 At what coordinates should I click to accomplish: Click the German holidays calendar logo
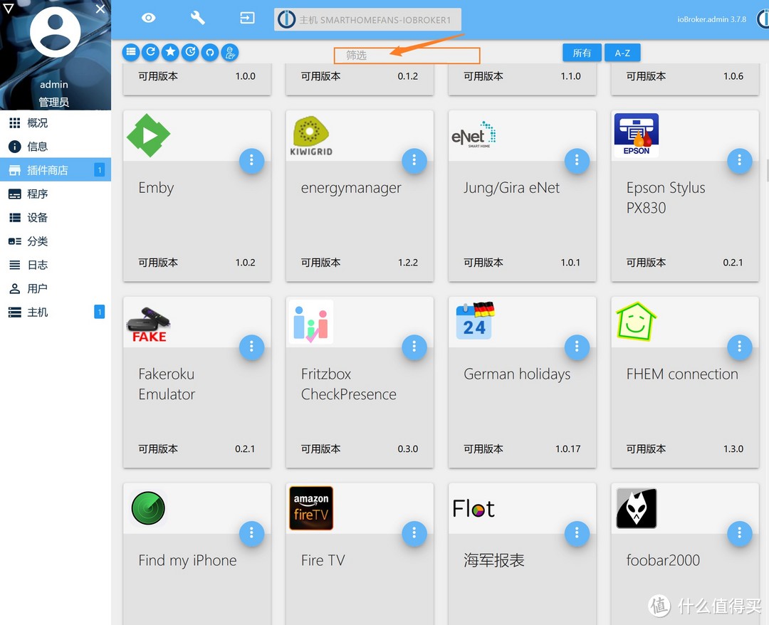coord(475,320)
